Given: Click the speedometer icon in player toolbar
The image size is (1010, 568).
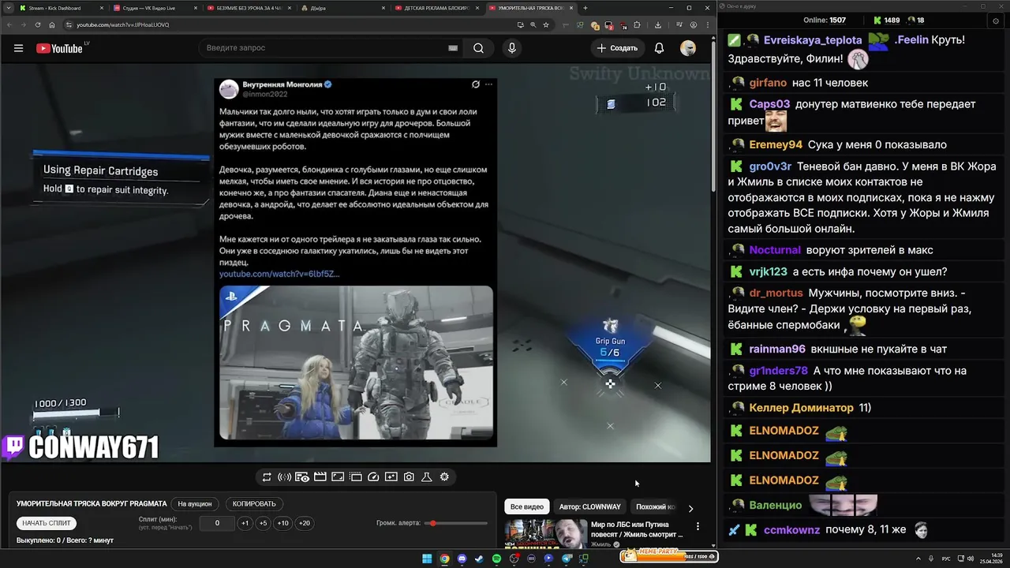Looking at the screenshot, I should (x=373, y=476).
